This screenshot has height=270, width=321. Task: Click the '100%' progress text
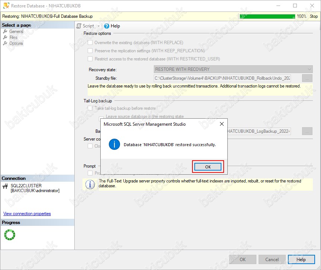point(302,16)
